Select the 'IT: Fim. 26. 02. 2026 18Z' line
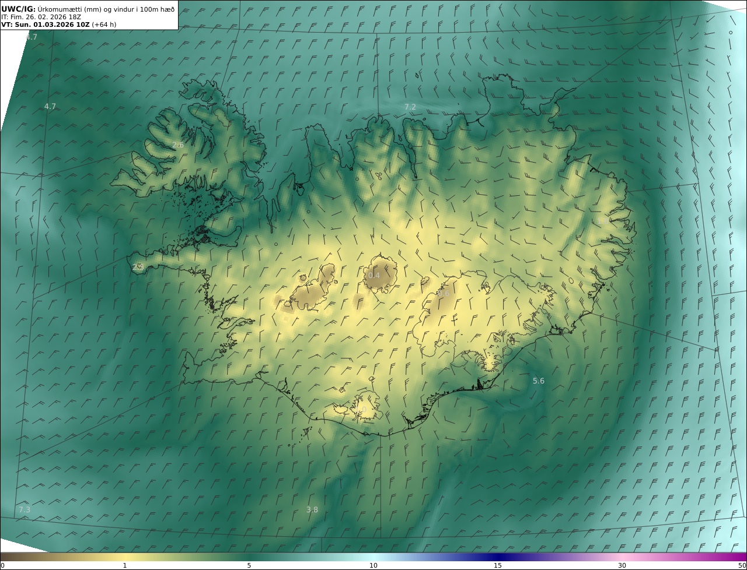 tap(41, 17)
